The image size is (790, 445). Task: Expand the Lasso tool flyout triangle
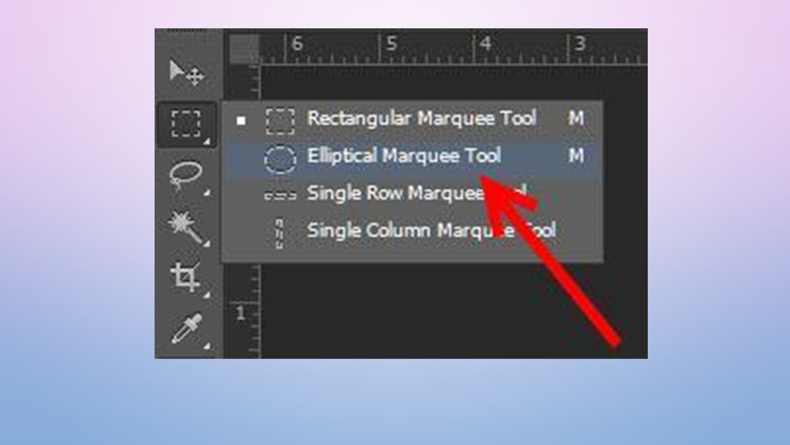pos(207,193)
